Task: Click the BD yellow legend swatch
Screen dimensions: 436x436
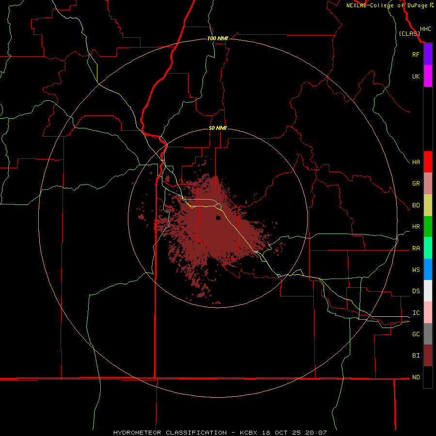Action: [x=428, y=205]
